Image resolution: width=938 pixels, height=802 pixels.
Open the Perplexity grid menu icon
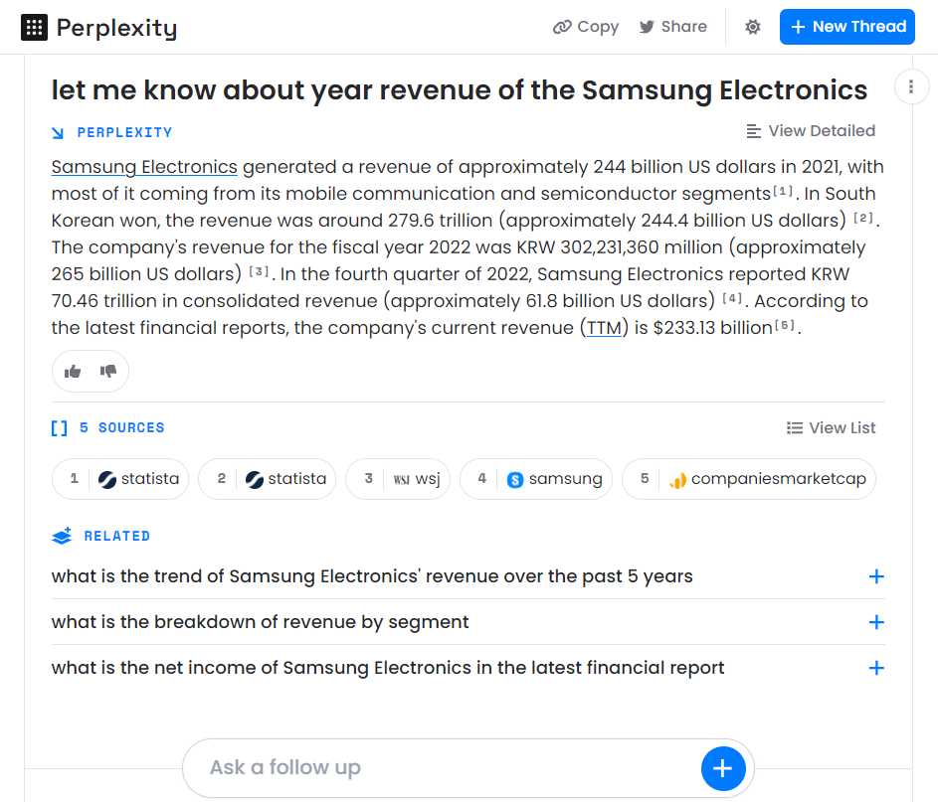(x=34, y=28)
